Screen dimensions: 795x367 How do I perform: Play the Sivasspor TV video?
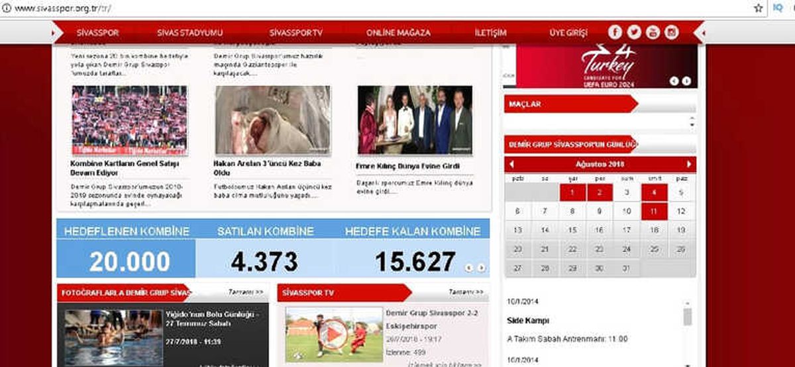pyautogui.click(x=333, y=334)
